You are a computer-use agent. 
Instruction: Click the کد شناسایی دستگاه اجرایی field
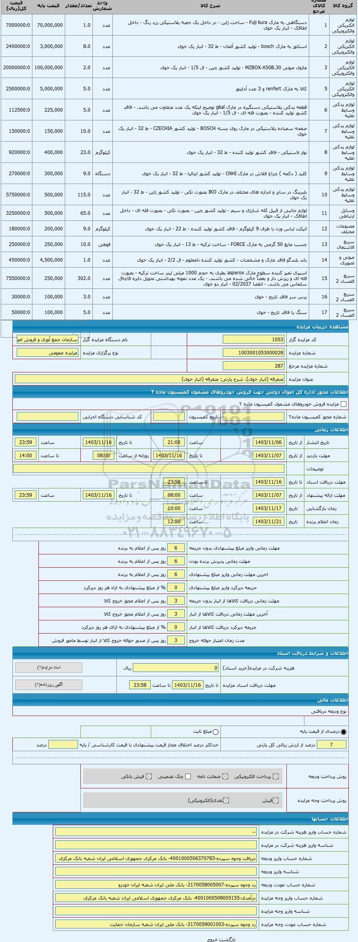point(48,417)
